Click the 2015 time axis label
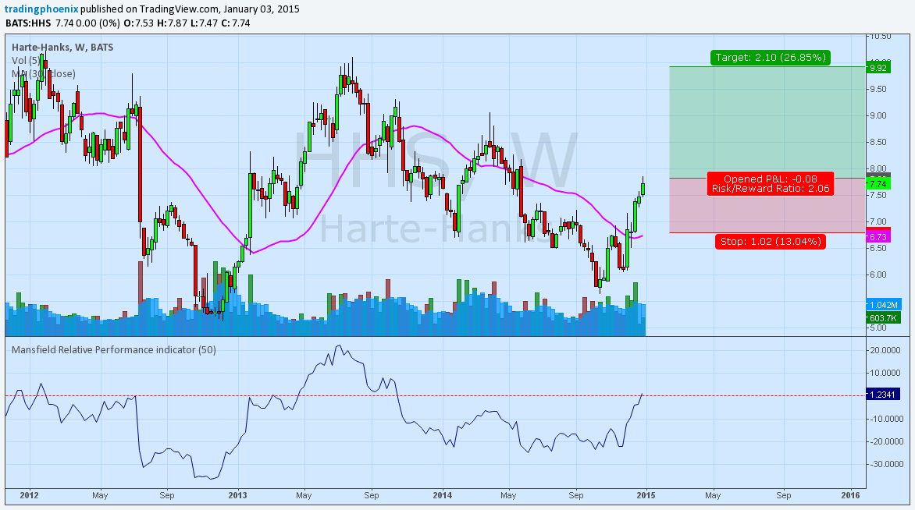 tap(646, 495)
